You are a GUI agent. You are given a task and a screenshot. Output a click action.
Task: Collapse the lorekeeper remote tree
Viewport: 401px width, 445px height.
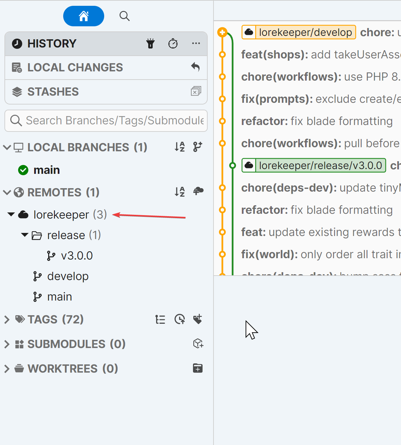[11, 214]
